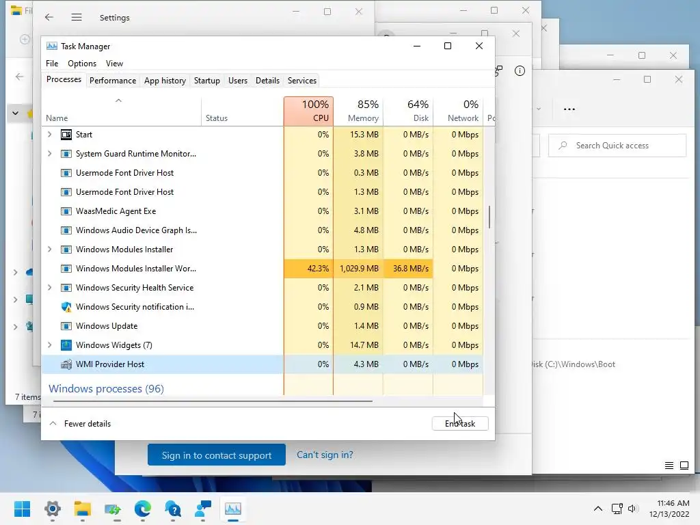The image size is (700, 525).
Task: Click the Start process icon
Action: pyautogui.click(x=66, y=135)
